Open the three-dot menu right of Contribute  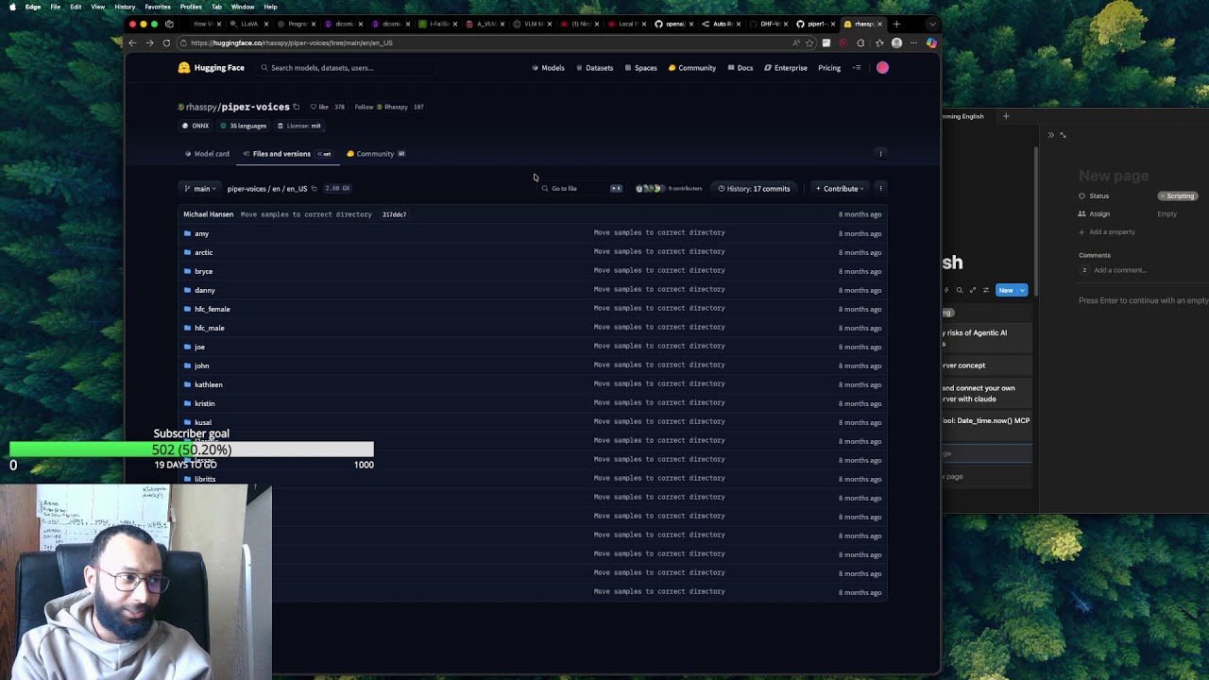tap(880, 189)
